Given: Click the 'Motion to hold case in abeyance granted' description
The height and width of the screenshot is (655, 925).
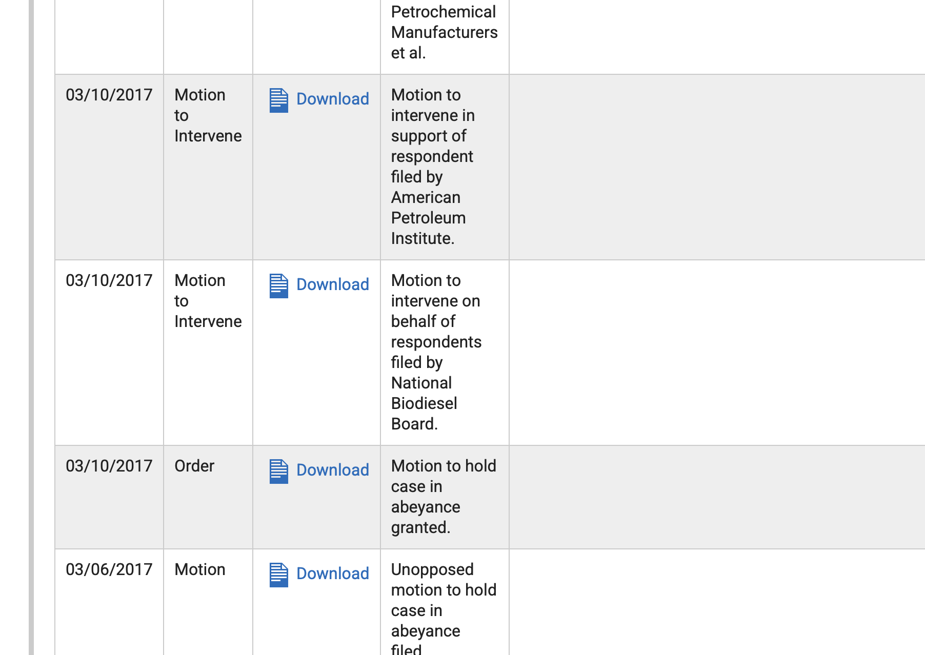Looking at the screenshot, I should pyautogui.click(x=444, y=497).
